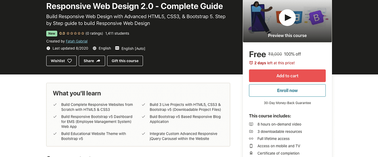Click the globe language icon
378x157 pixels.
(x=95, y=48)
